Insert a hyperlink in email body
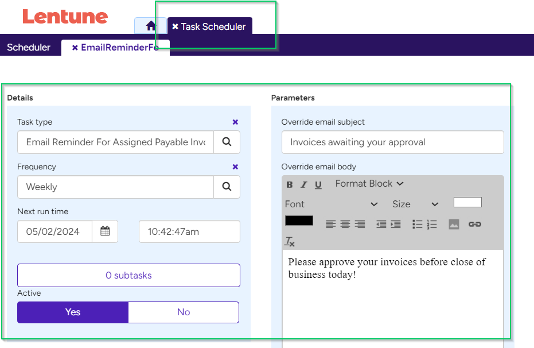 475,225
